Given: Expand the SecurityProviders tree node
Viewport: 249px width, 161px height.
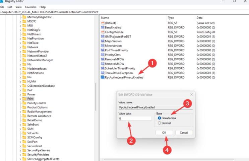Looking at the screenshot, I should click(20, 155).
